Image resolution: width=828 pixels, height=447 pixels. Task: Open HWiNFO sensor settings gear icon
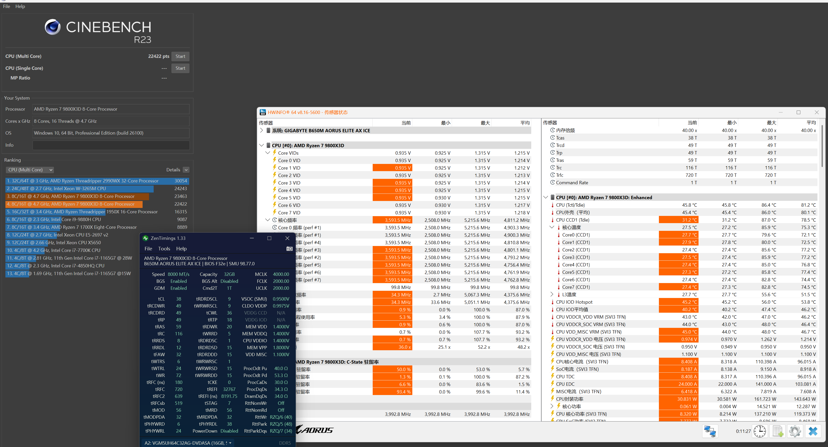[x=795, y=431]
